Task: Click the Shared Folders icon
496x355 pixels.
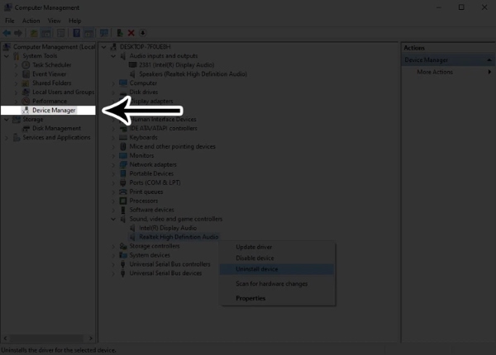Action: pyautogui.click(x=26, y=83)
